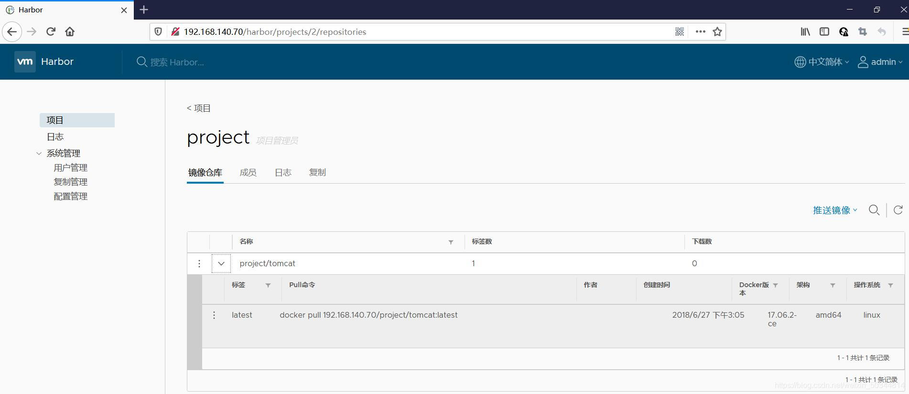Collapse the 系统管理 tree section
909x394 pixels.
click(x=39, y=154)
